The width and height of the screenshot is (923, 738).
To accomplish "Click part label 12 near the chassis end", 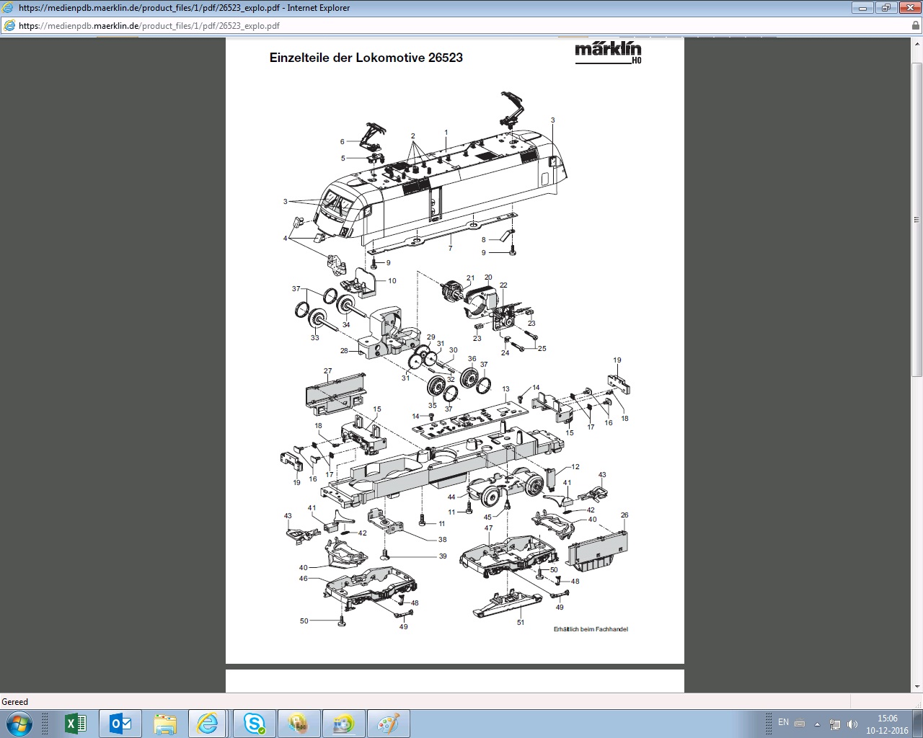I will 575,467.
